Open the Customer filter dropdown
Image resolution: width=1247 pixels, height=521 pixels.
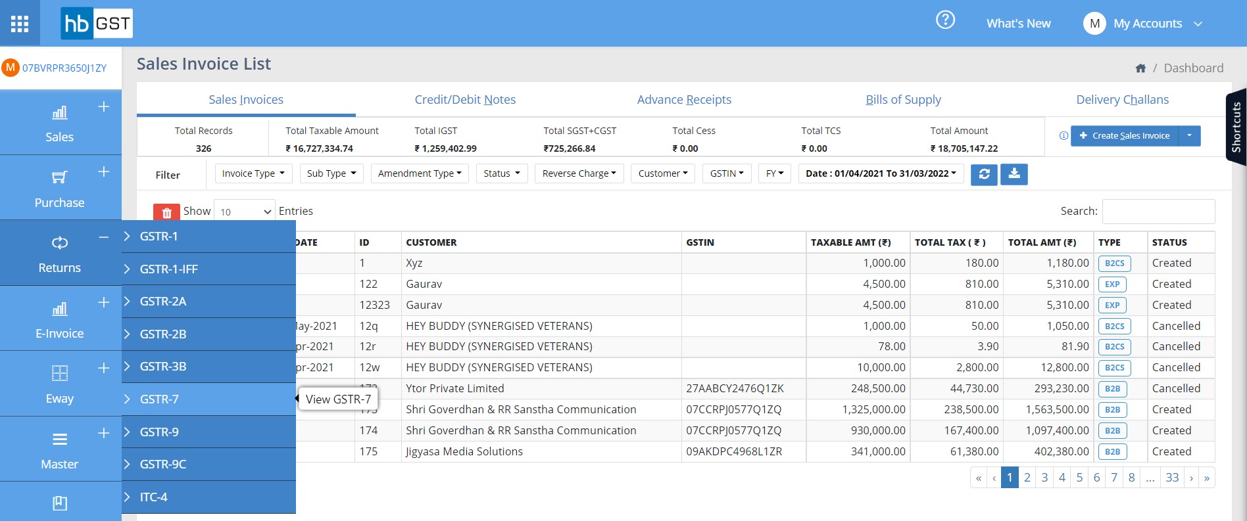tap(663, 173)
